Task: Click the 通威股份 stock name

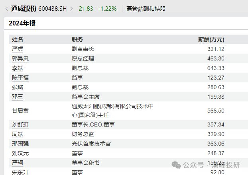Action: (24, 8)
